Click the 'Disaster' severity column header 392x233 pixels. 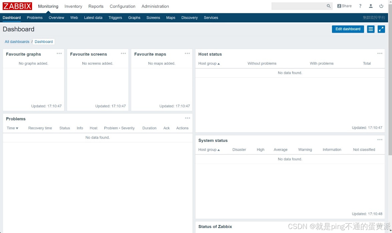pyautogui.click(x=239, y=150)
